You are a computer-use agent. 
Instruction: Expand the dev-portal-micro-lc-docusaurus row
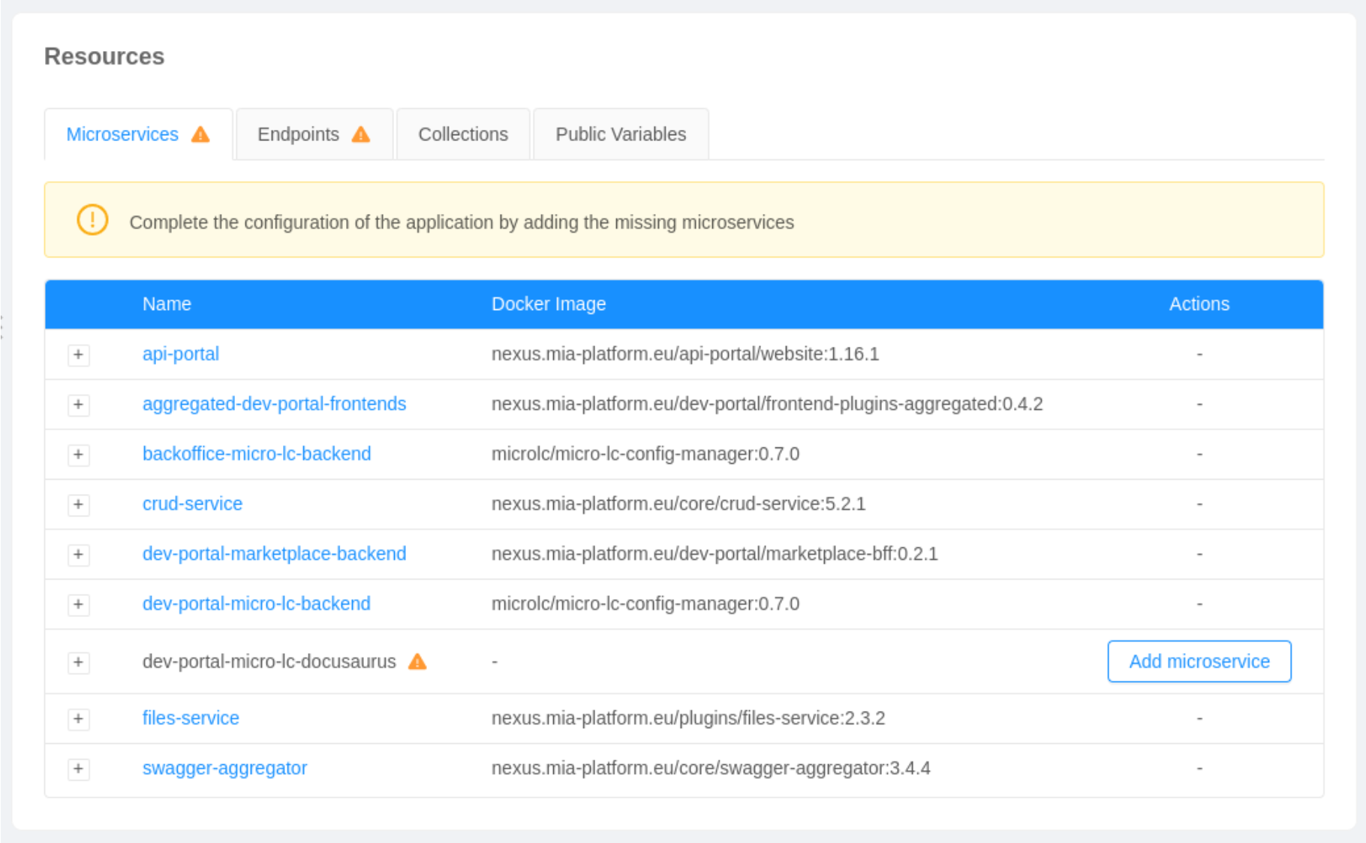pos(78,662)
